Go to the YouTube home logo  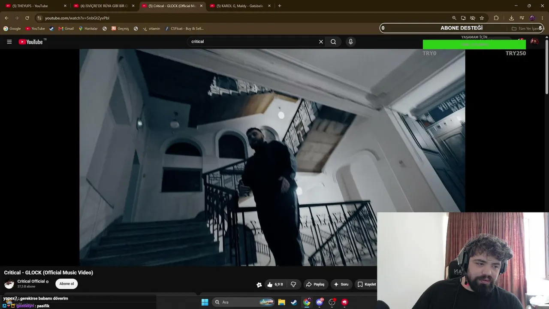31,42
